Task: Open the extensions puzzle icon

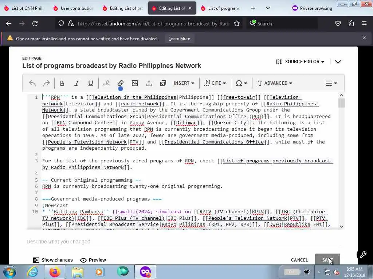Action: (351, 24)
